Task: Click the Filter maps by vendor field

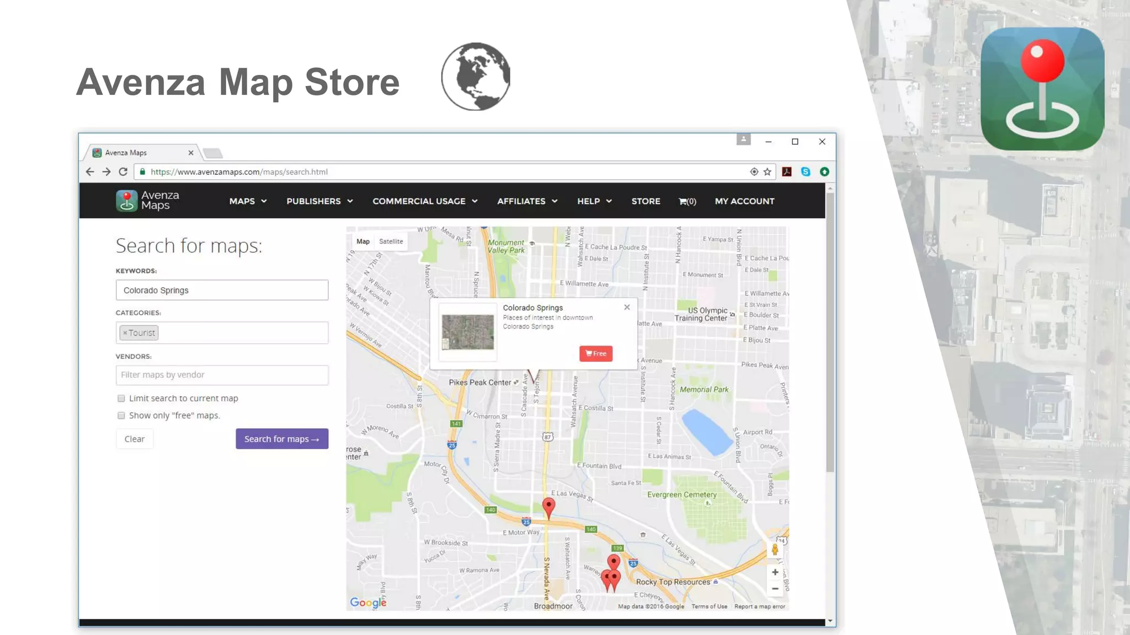Action: (x=222, y=375)
